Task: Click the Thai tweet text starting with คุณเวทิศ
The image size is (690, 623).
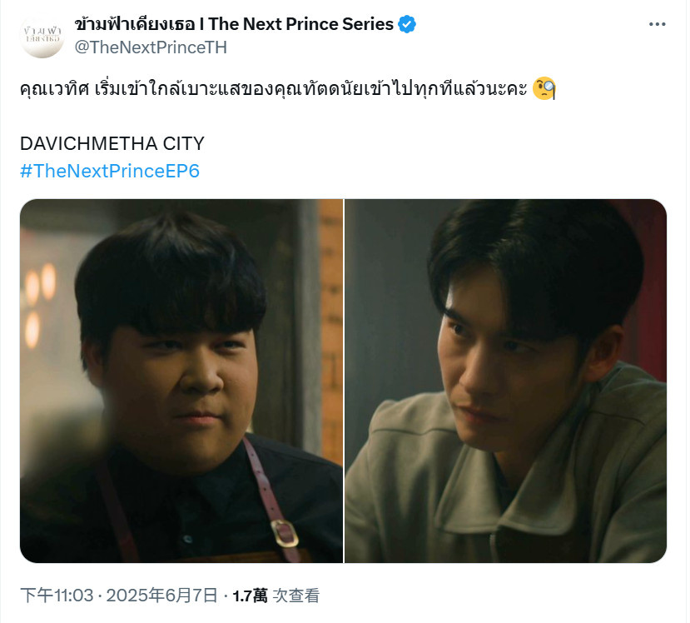Action: (x=273, y=89)
